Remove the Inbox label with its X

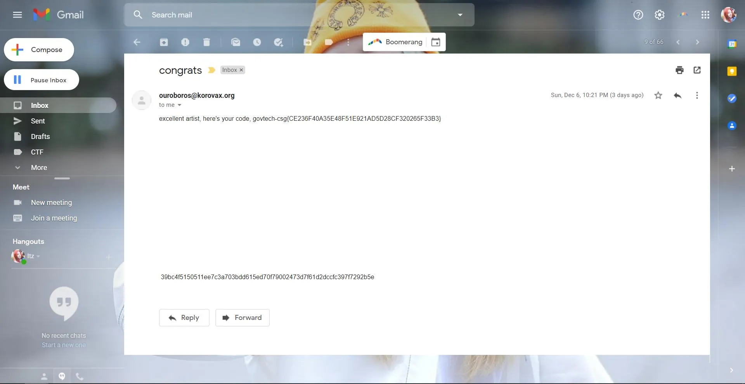[x=241, y=70]
